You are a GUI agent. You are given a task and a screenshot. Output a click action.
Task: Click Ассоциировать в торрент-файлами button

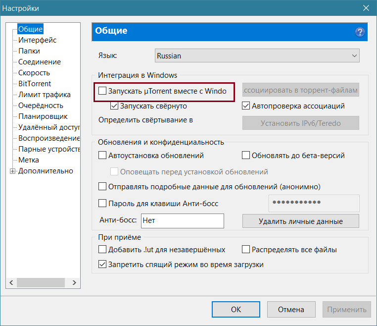pyautogui.click(x=301, y=90)
